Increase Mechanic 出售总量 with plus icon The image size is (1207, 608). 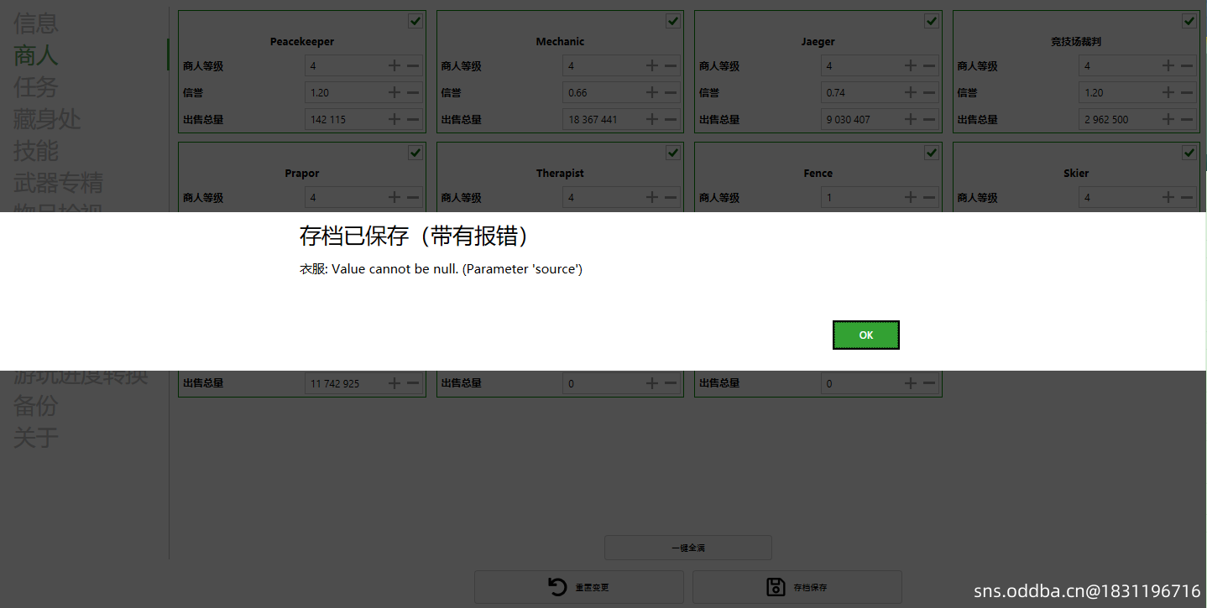pos(652,119)
